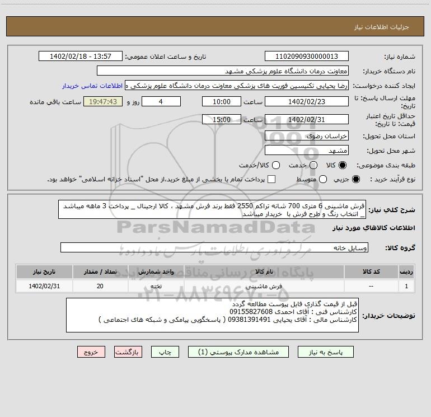Select the کالا/خدمت radio option
Image resolution: width=431 pixels, height=417 pixels.
coord(276,165)
